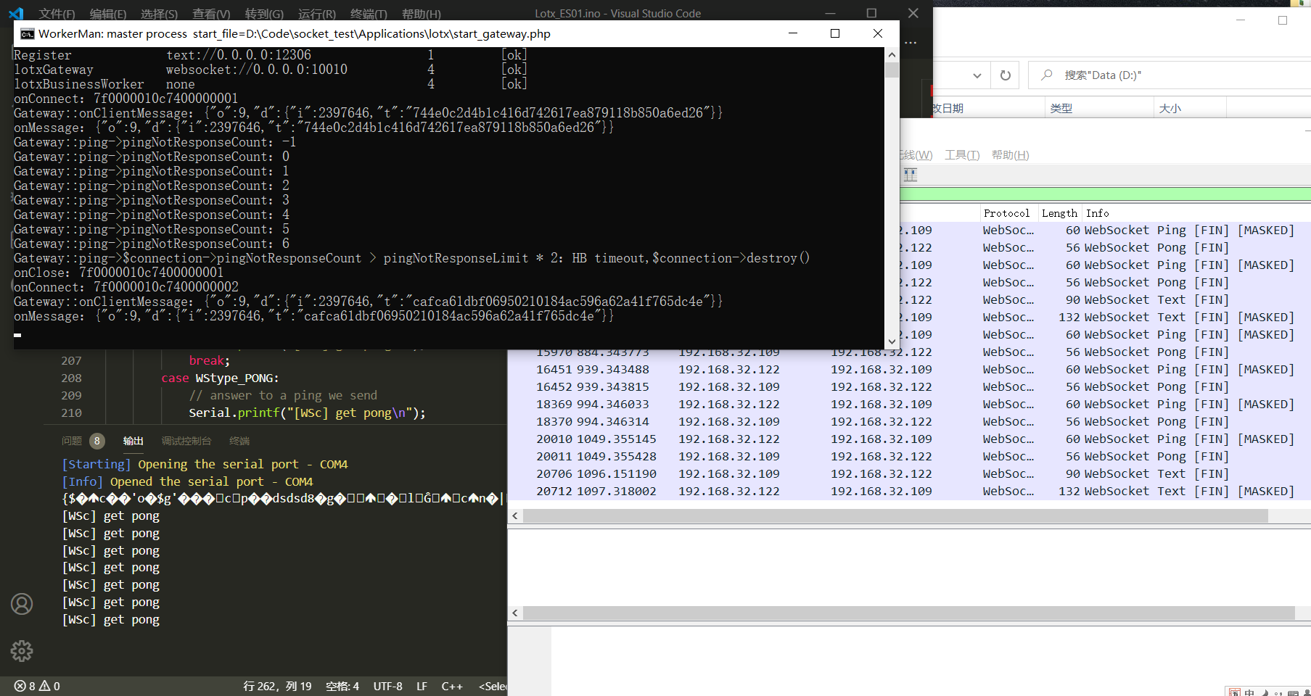Click 行 262, 列 19 cursor position
Screen dimensions: 1311x696
pyautogui.click(x=277, y=686)
